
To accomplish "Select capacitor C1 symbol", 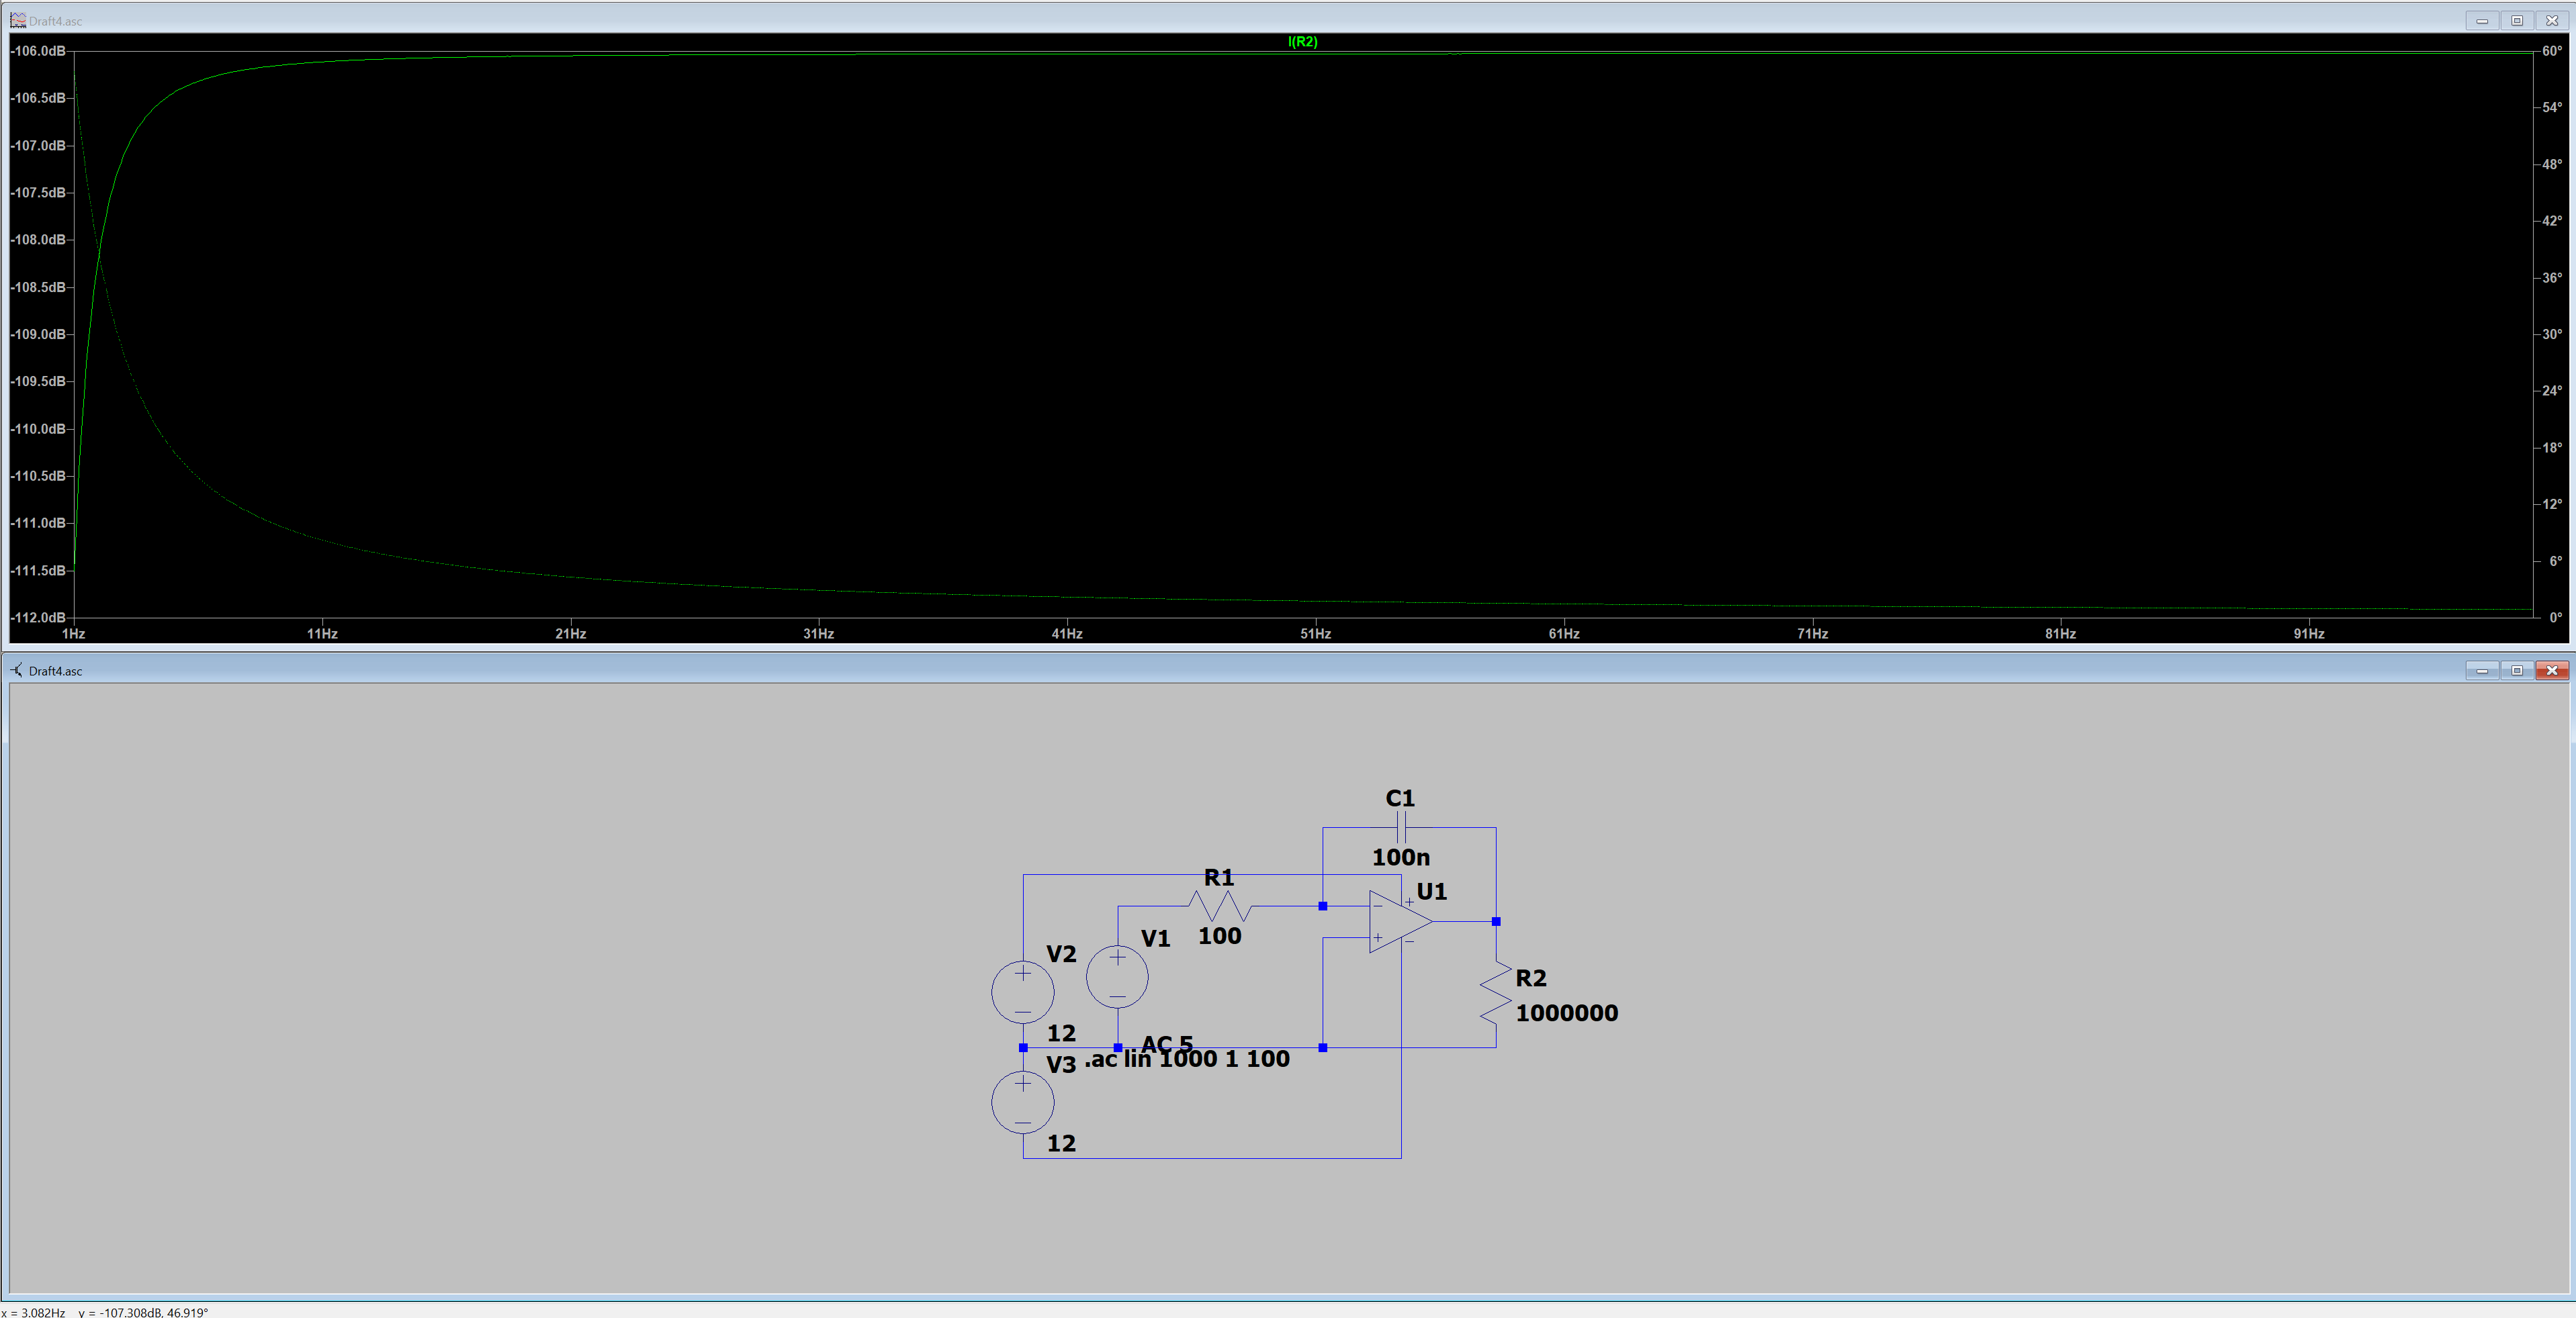I will tap(1401, 827).
